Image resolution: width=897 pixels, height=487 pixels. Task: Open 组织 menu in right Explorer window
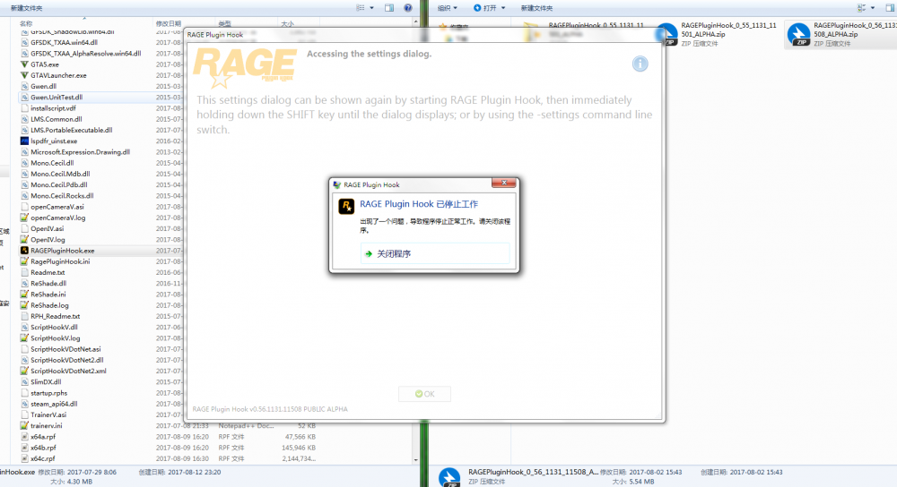coord(448,8)
